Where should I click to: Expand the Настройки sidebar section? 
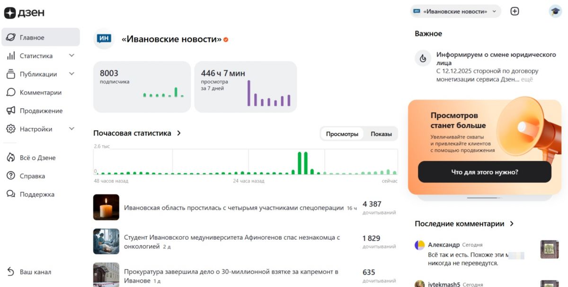[71, 129]
